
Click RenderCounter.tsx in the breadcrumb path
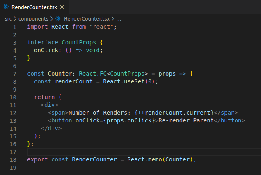point(87,18)
